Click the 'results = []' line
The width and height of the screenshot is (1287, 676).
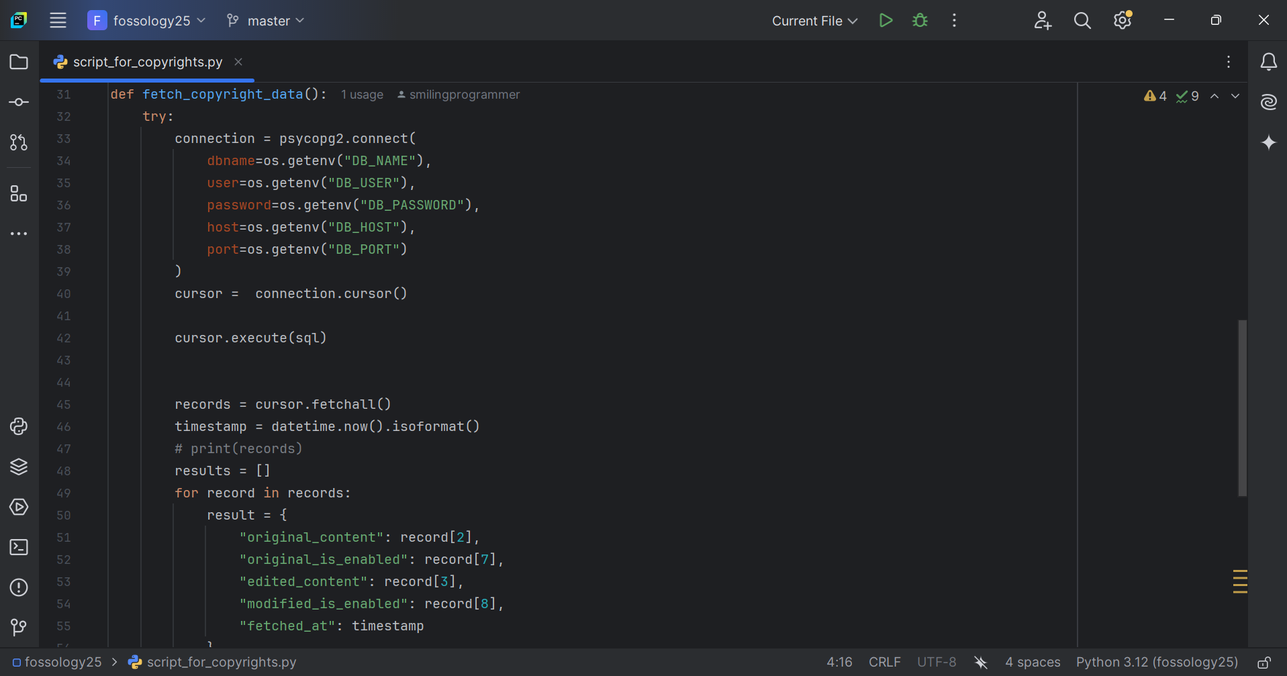point(222,471)
